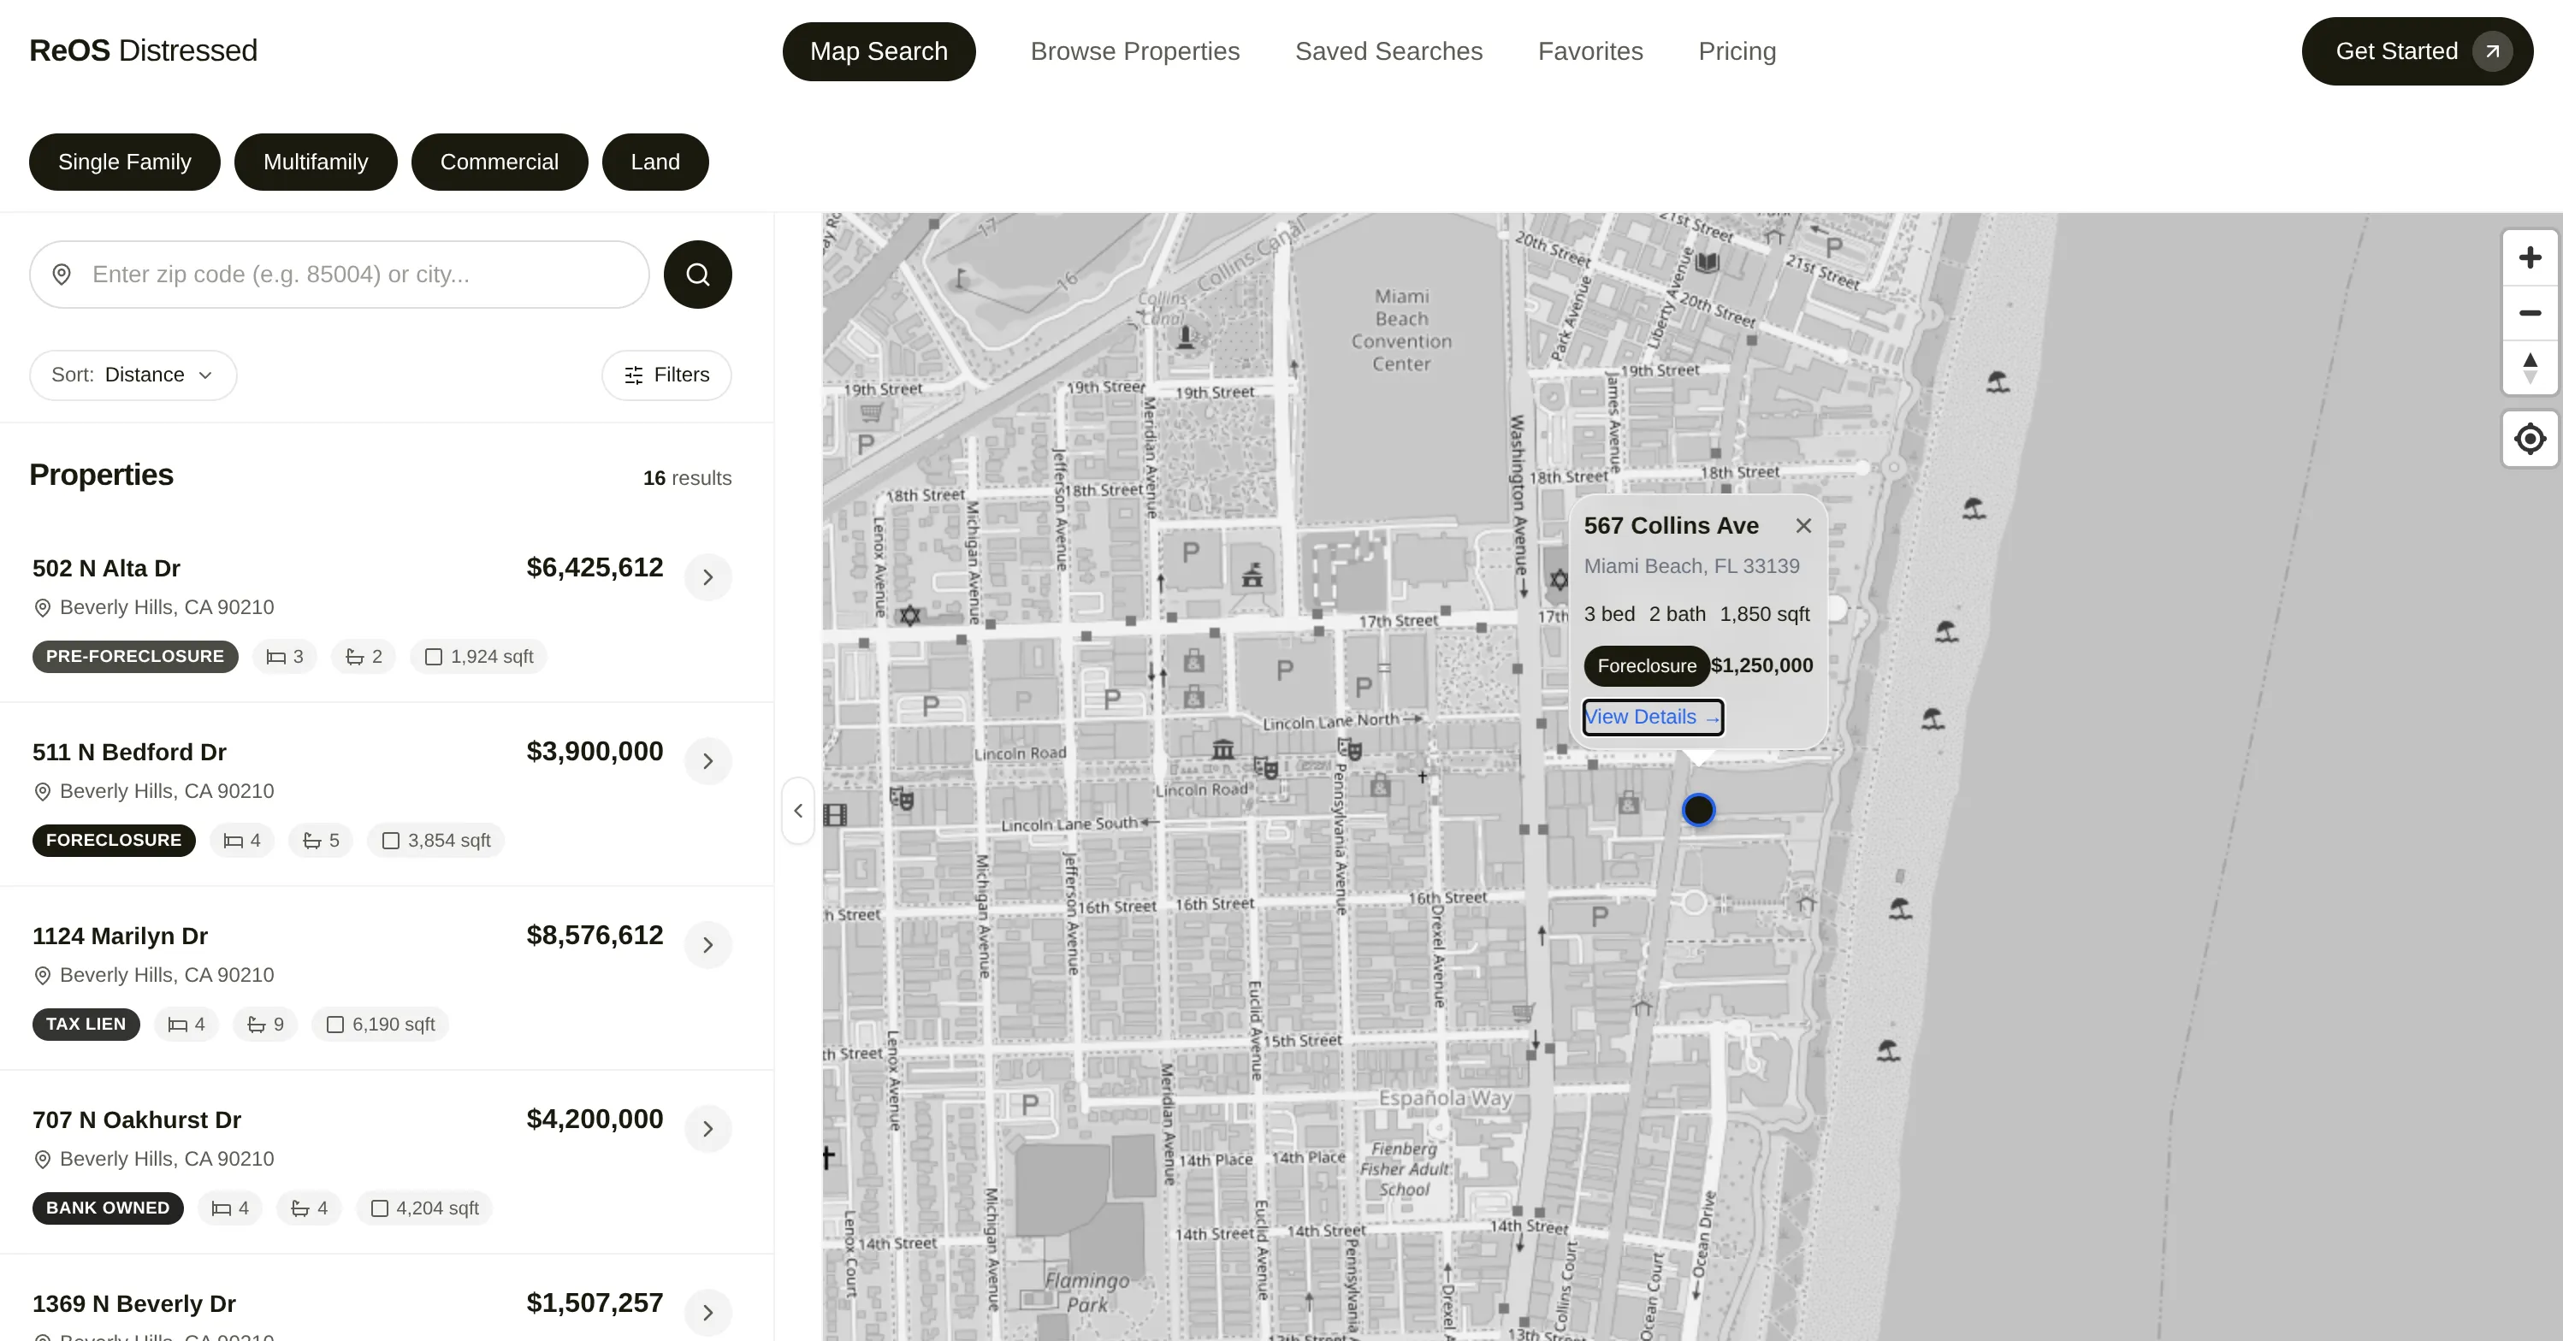Click the location pin in search field

[x=62, y=275]
